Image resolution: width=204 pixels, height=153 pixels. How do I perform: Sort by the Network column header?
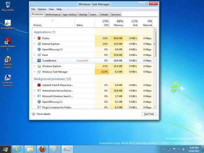(x=146, y=23)
